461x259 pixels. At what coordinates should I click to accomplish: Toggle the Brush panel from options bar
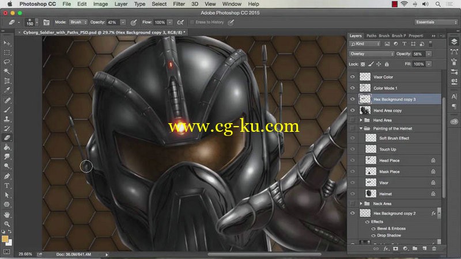(46, 22)
